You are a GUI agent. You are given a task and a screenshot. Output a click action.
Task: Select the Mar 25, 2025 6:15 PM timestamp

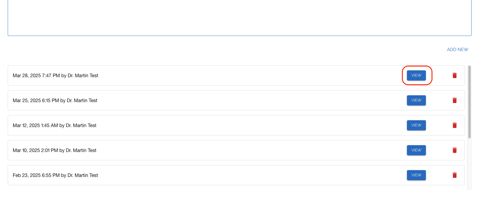tap(36, 101)
